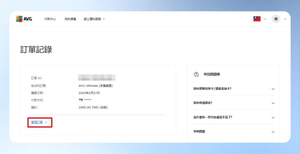Image resolution: width=300 pixels, height=154 pixels.
Task: Click the 管理訂單 link
Action: click(37, 123)
